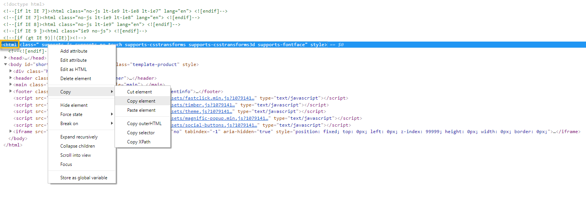Open the magnific-popup.min.js script link
The width and height of the screenshot is (586, 201).
220,118
